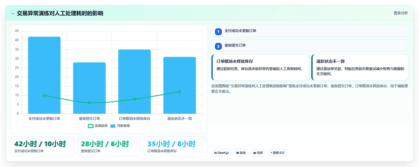
Task: Click the icon inside 数据卡片 tag
Action: (x=271, y=153)
